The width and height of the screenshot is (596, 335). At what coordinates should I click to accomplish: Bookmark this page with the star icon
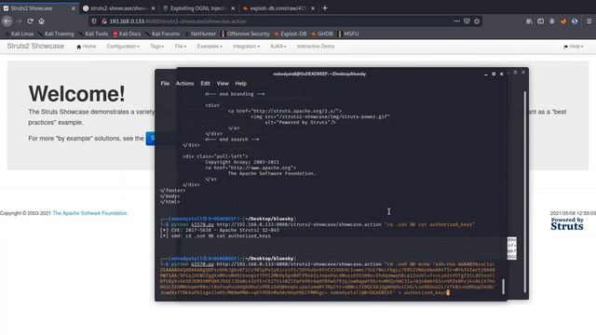point(477,21)
